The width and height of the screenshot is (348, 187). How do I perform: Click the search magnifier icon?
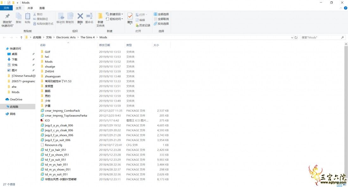pyautogui.click(x=342, y=38)
